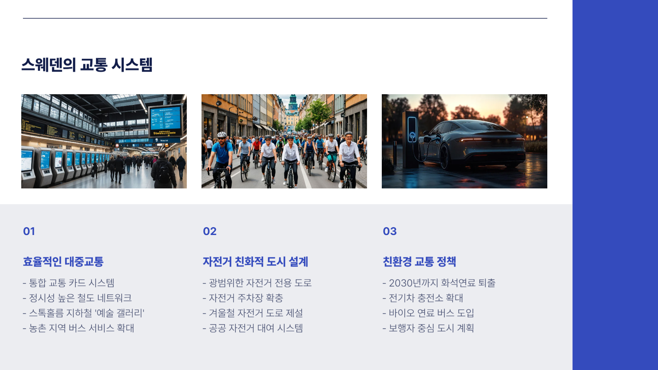
Task: Select the heading 효율적인 대중교통
Action: coord(63,262)
